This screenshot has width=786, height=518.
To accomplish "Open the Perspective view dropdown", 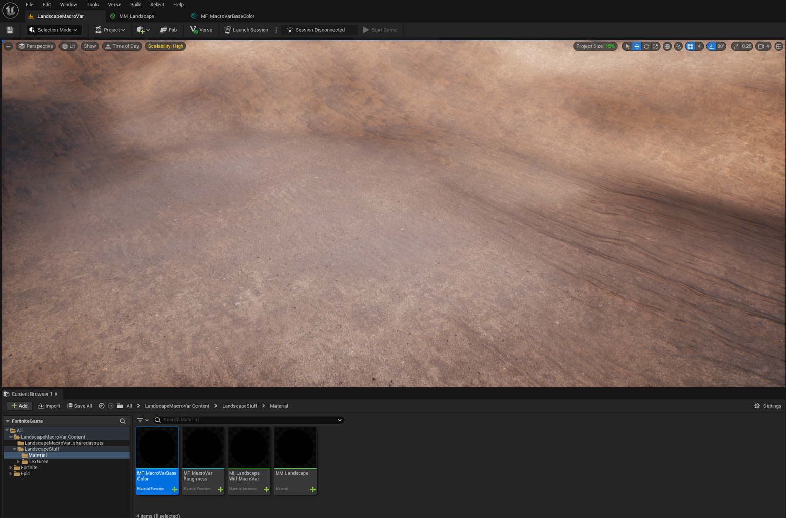I will (x=35, y=46).
